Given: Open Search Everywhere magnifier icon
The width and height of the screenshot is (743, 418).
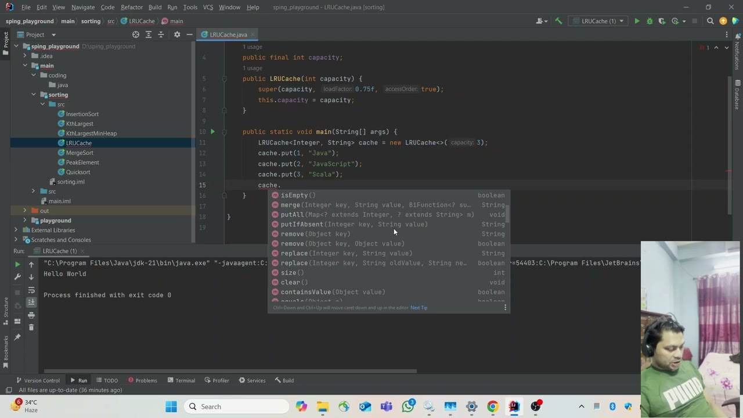Looking at the screenshot, I should click(710, 21).
